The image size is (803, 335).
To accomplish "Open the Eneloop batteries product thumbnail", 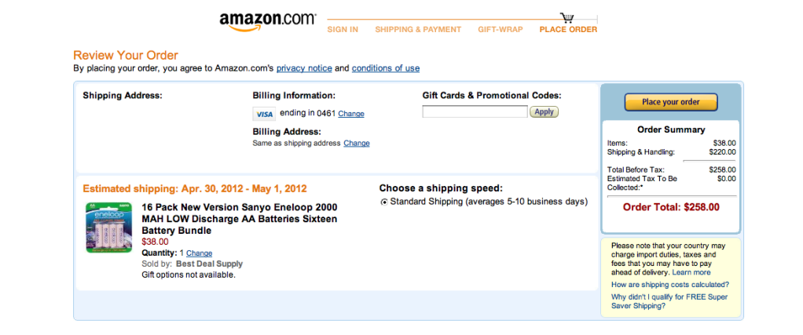I will 108,228.
